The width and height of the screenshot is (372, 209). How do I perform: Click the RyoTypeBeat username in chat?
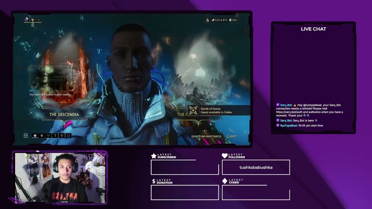click(x=289, y=126)
